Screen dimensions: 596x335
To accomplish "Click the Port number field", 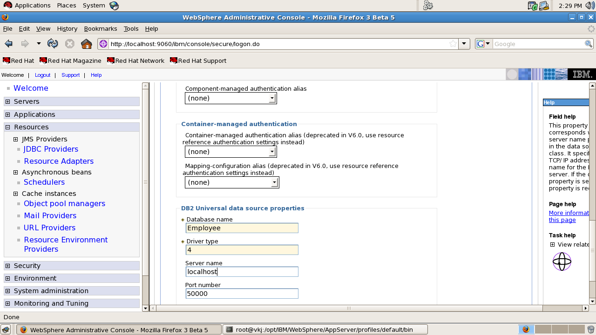I will [242, 294].
